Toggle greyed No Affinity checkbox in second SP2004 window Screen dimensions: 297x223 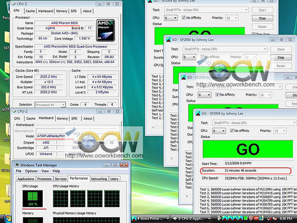202,57
